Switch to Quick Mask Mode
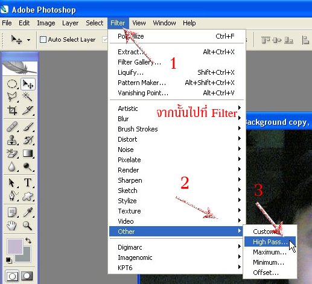The width and height of the screenshot is (312, 284). 27,276
